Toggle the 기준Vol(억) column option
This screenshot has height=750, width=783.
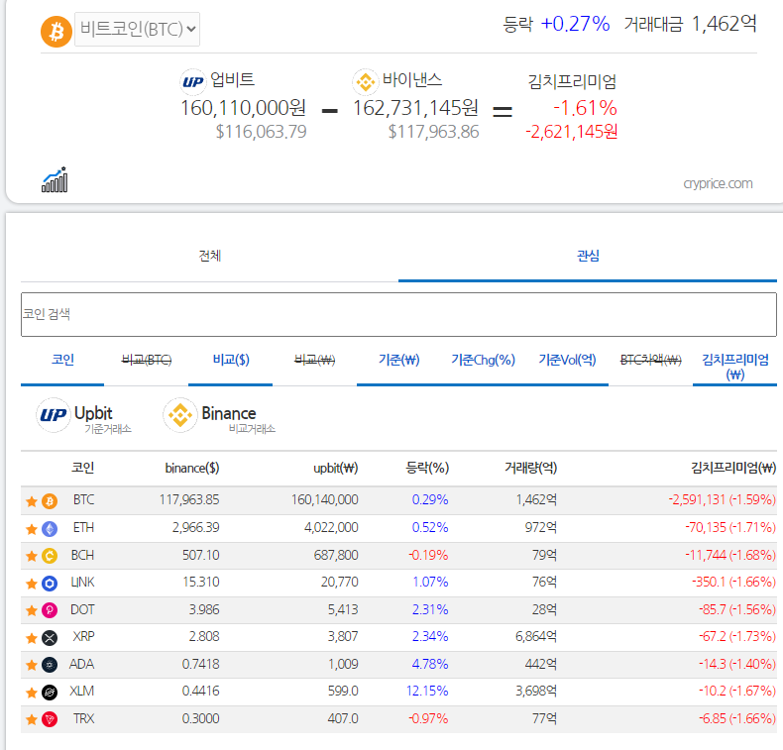point(567,361)
